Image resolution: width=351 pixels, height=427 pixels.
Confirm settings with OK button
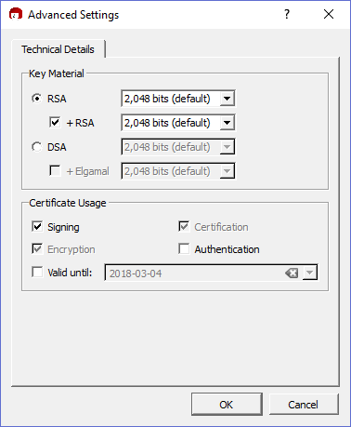tap(227, 405)
